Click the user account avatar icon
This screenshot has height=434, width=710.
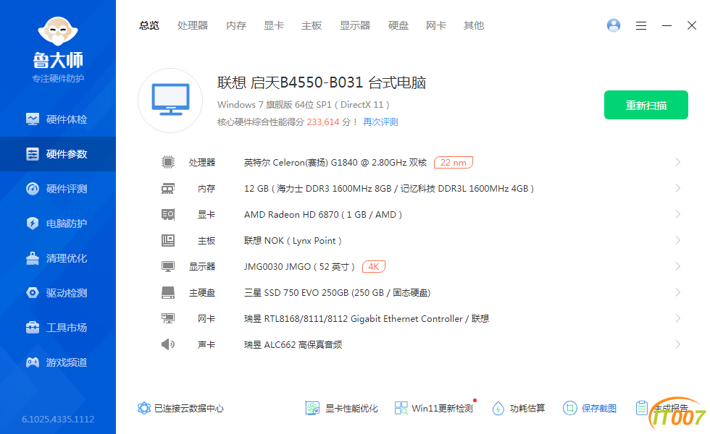point(614,25)
